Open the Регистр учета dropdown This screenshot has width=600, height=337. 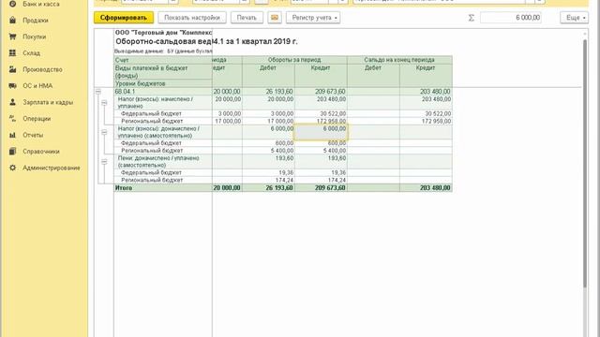313,18
